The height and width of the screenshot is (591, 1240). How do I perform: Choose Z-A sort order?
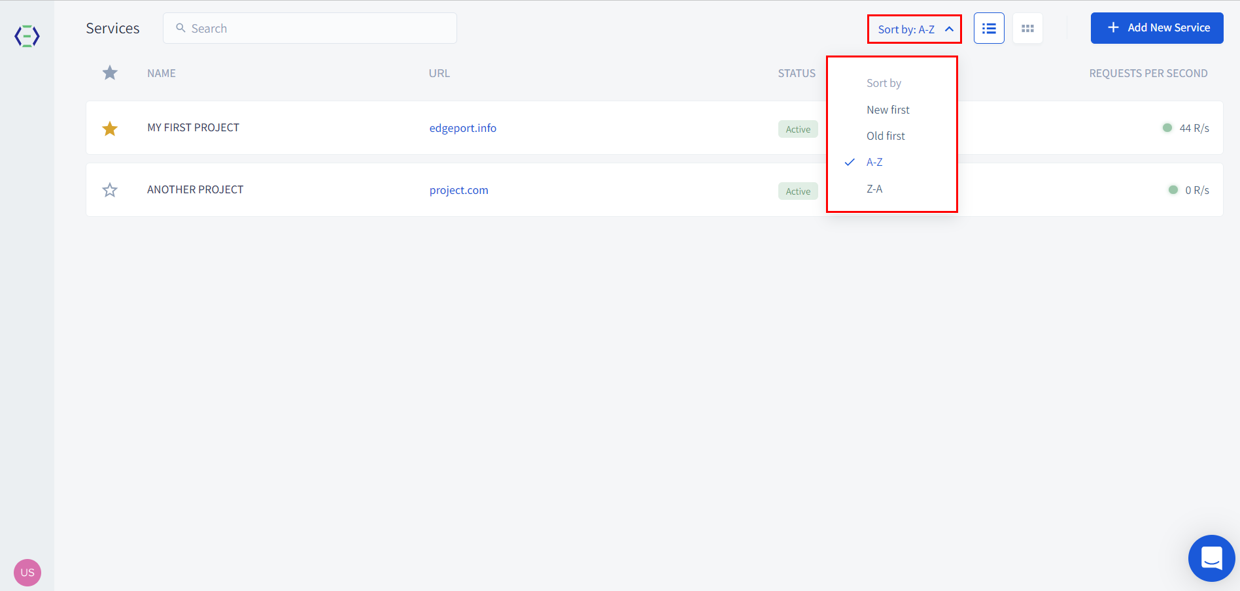pyautogui.click(x=874, y=189)
